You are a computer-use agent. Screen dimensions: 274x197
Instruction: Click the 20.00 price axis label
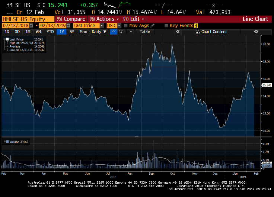(x=266, y=44)
